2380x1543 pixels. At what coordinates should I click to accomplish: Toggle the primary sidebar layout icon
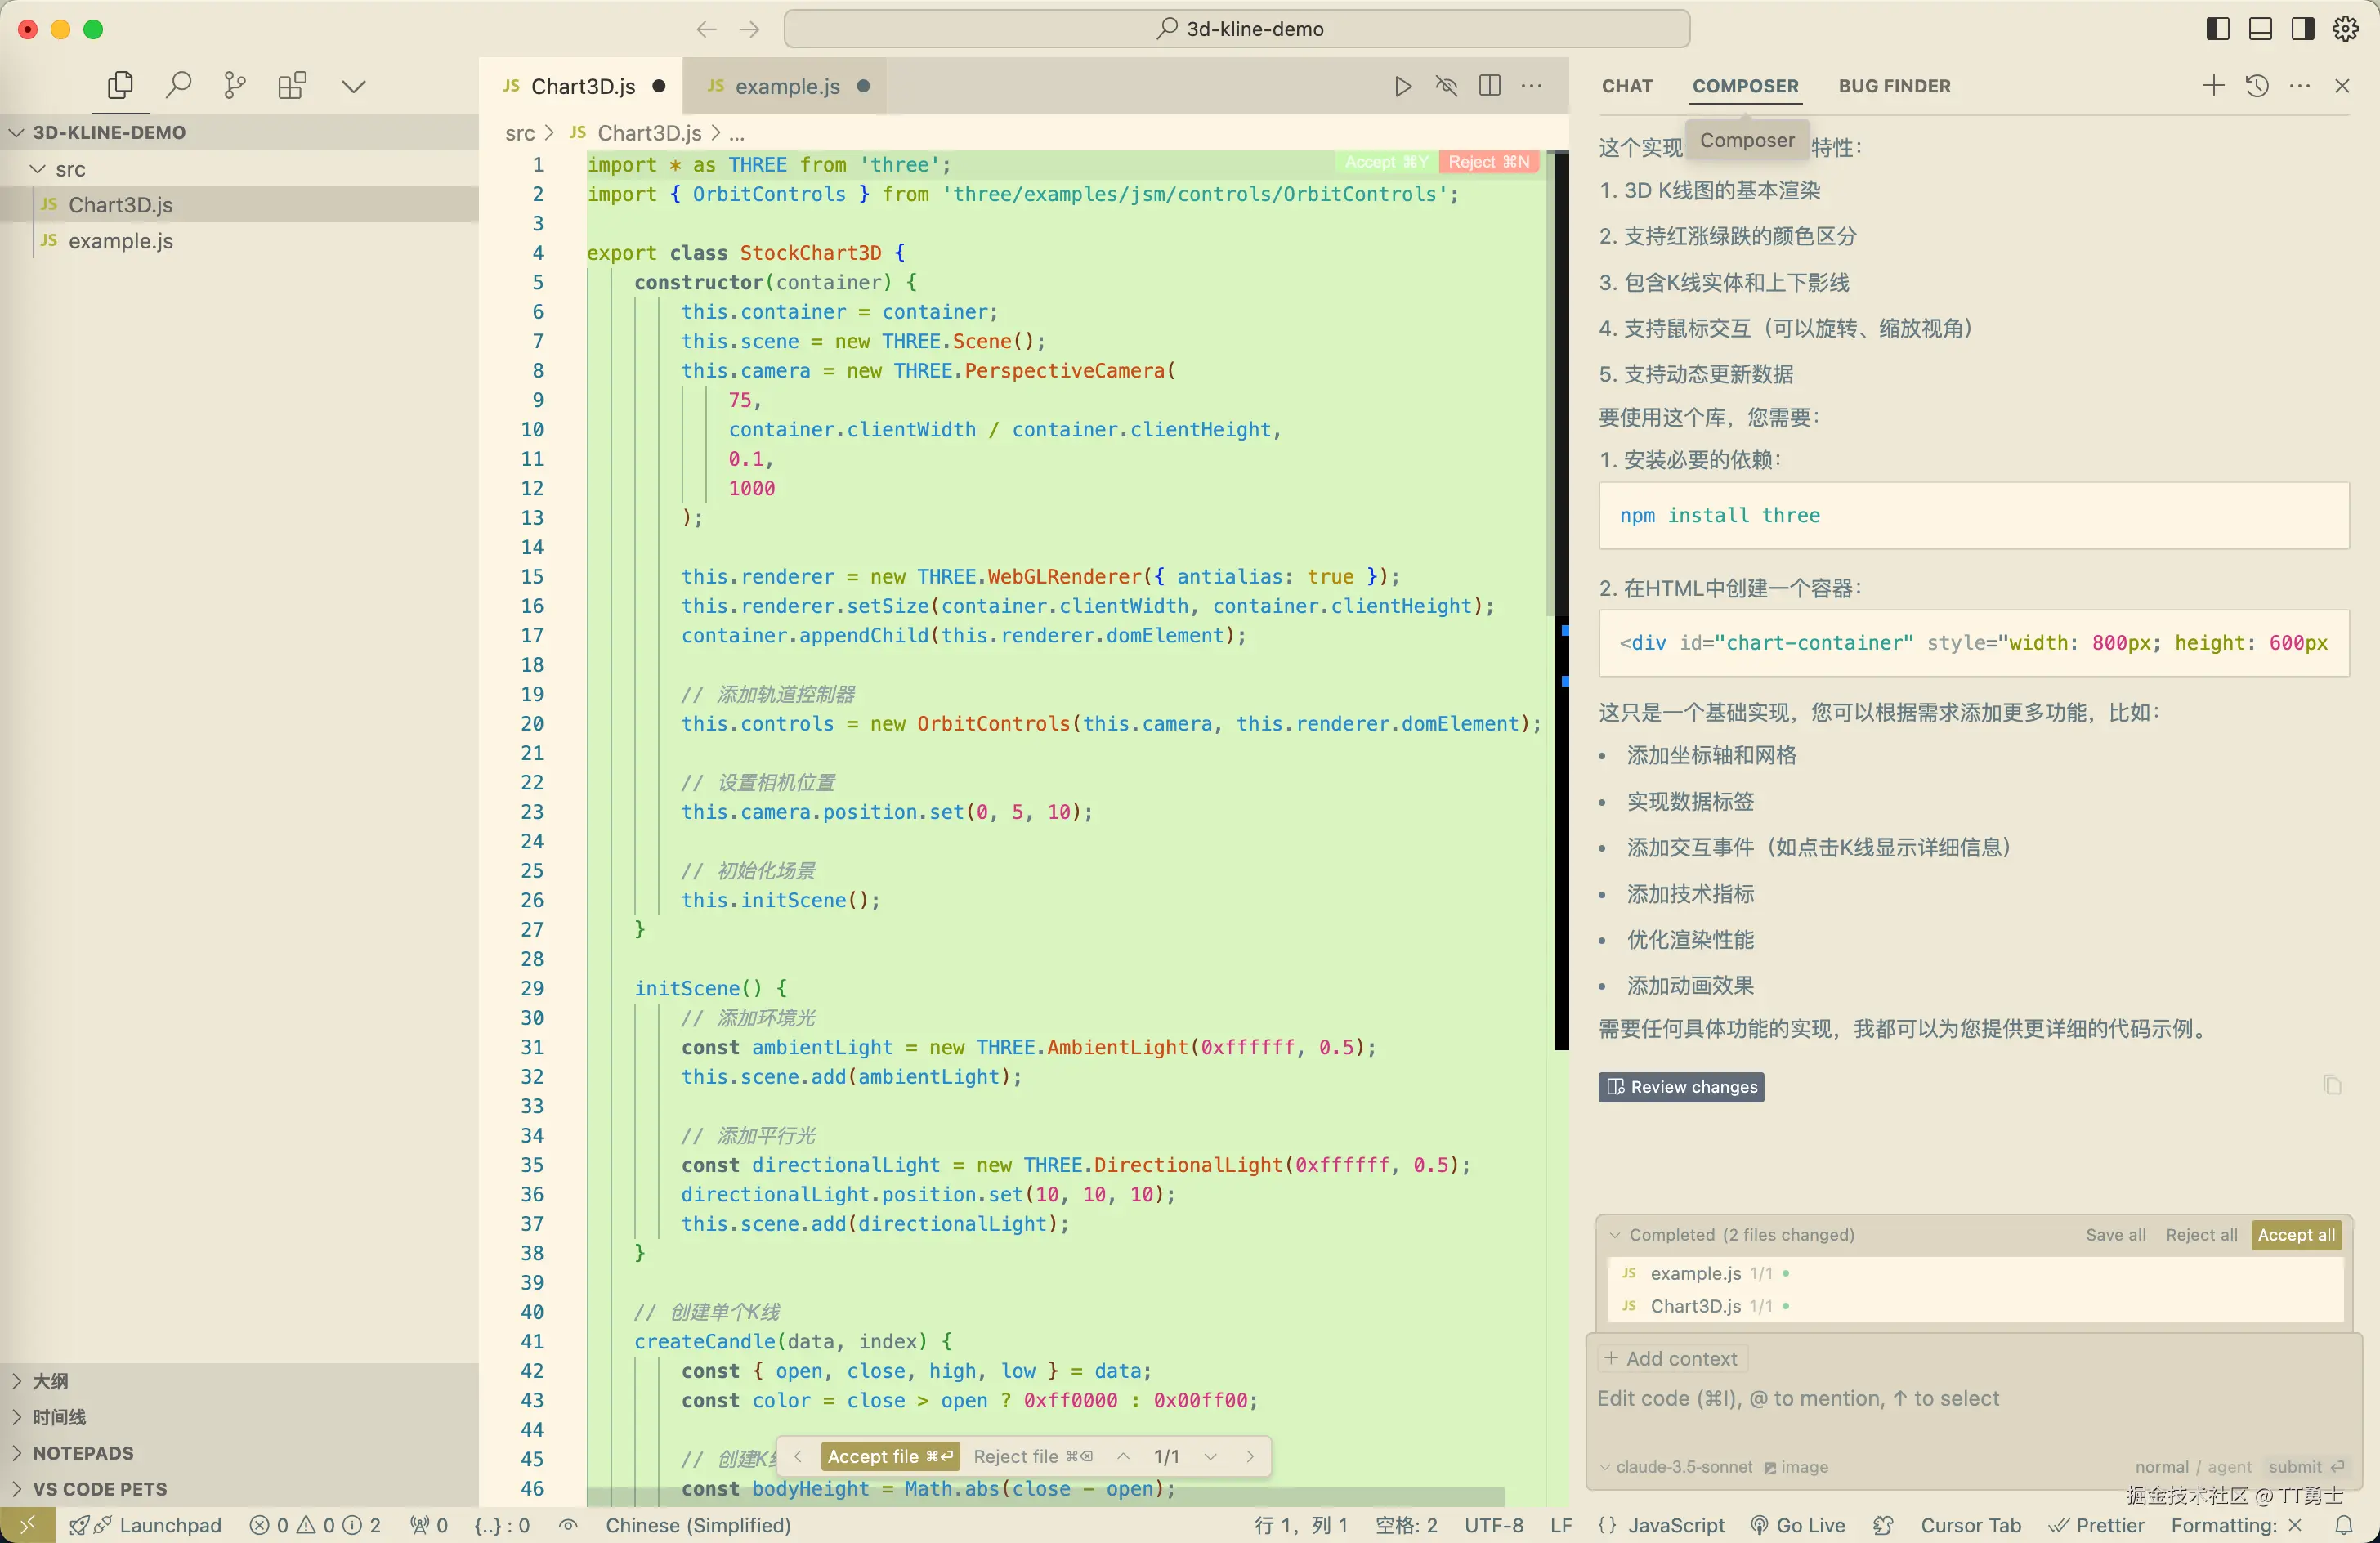tap(2217, 29)
